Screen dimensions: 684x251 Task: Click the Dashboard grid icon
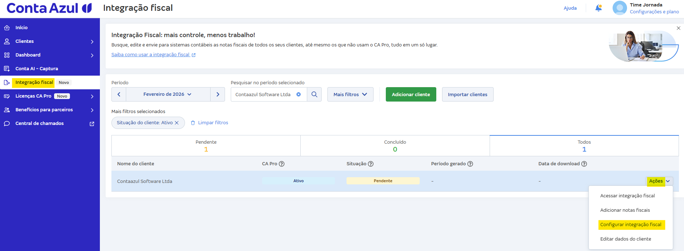pos(7,55)
